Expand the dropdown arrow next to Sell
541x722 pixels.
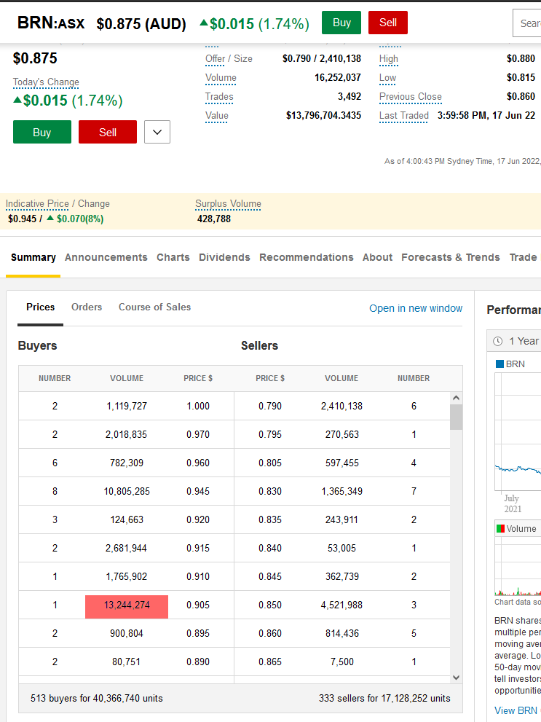pos(157,132)
